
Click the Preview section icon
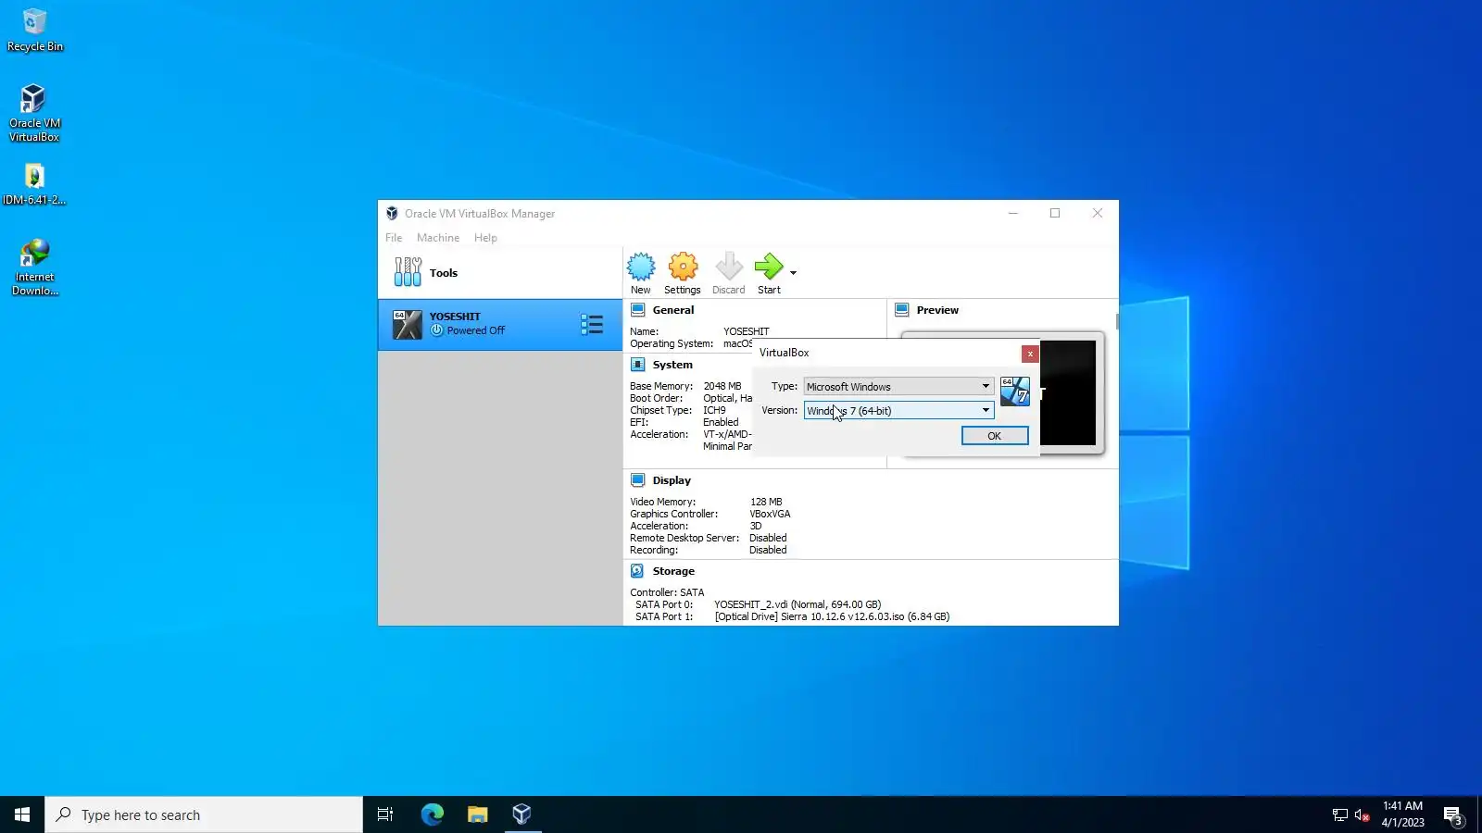pyautogui.click(x=902, y=310)
